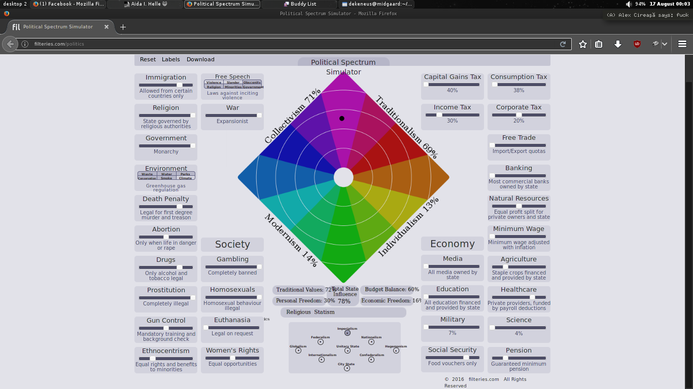The width and height of the screenshot is (693, 389).
Task: Open a new tab with plus button
Action: (123, 27)
